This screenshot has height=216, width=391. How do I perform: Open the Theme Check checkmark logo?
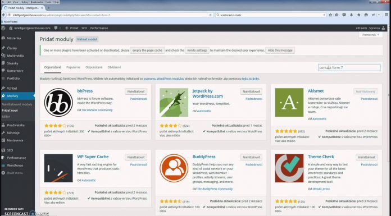[x=289, y=168]
